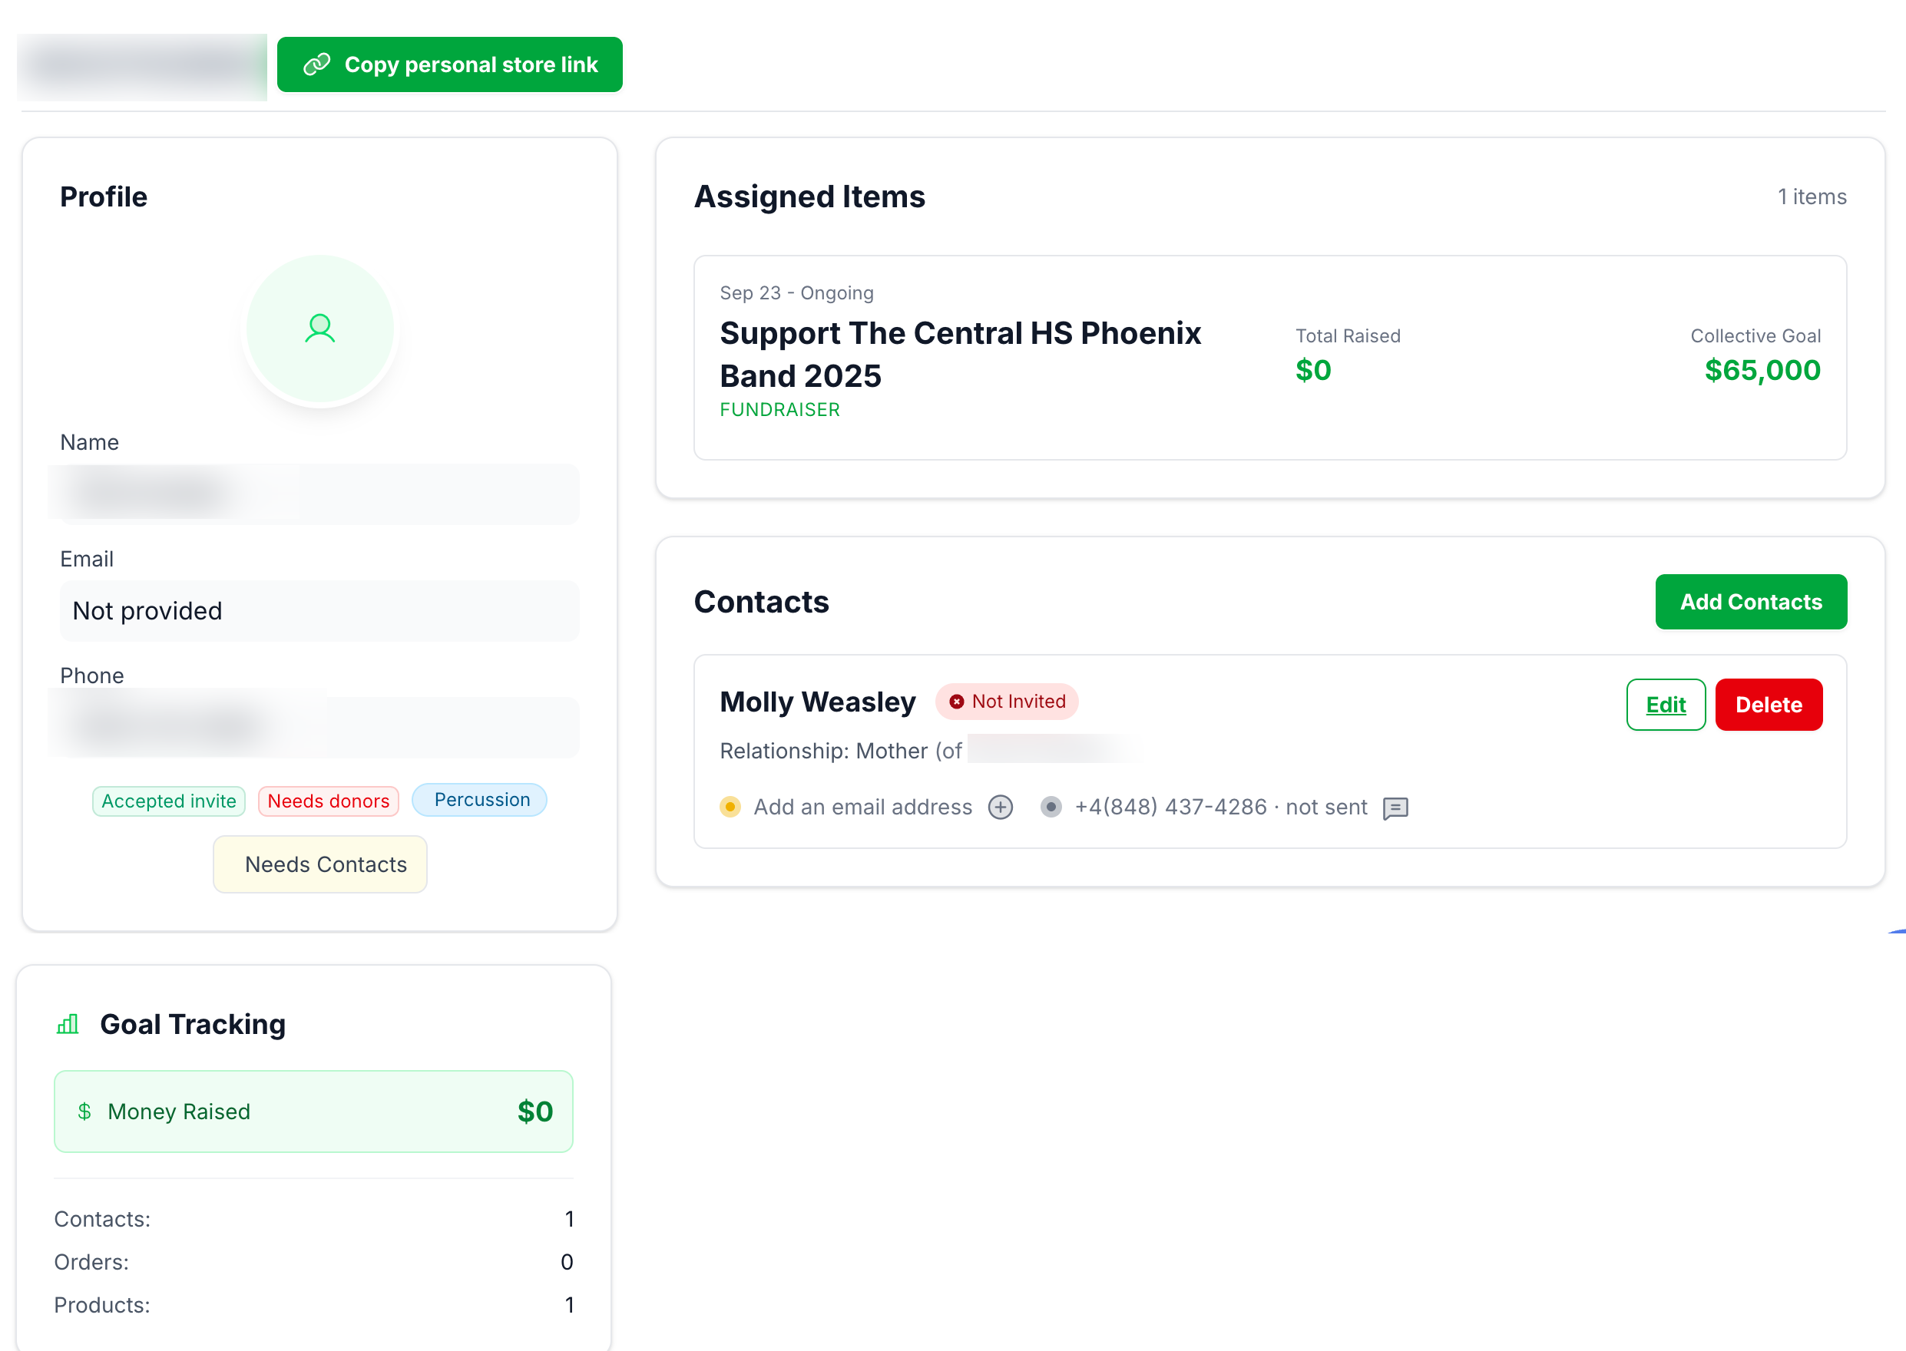Viewport: 1906px width, 1351px height.
Task: Click the Not Invited status badge
Action: pos(1007,702)
